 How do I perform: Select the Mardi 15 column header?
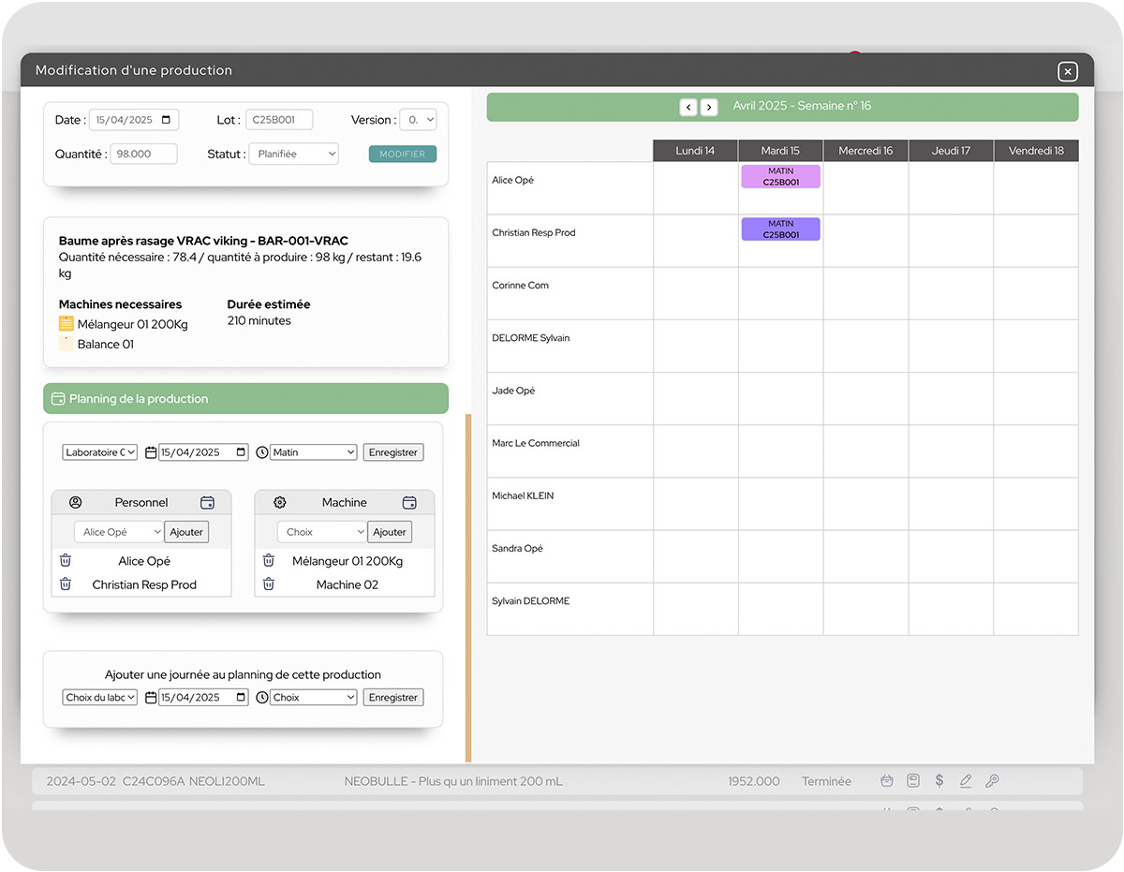tap(780, 151)
